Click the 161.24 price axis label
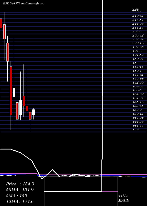This screenshot has width=147, height=206. tap(138, 98)
